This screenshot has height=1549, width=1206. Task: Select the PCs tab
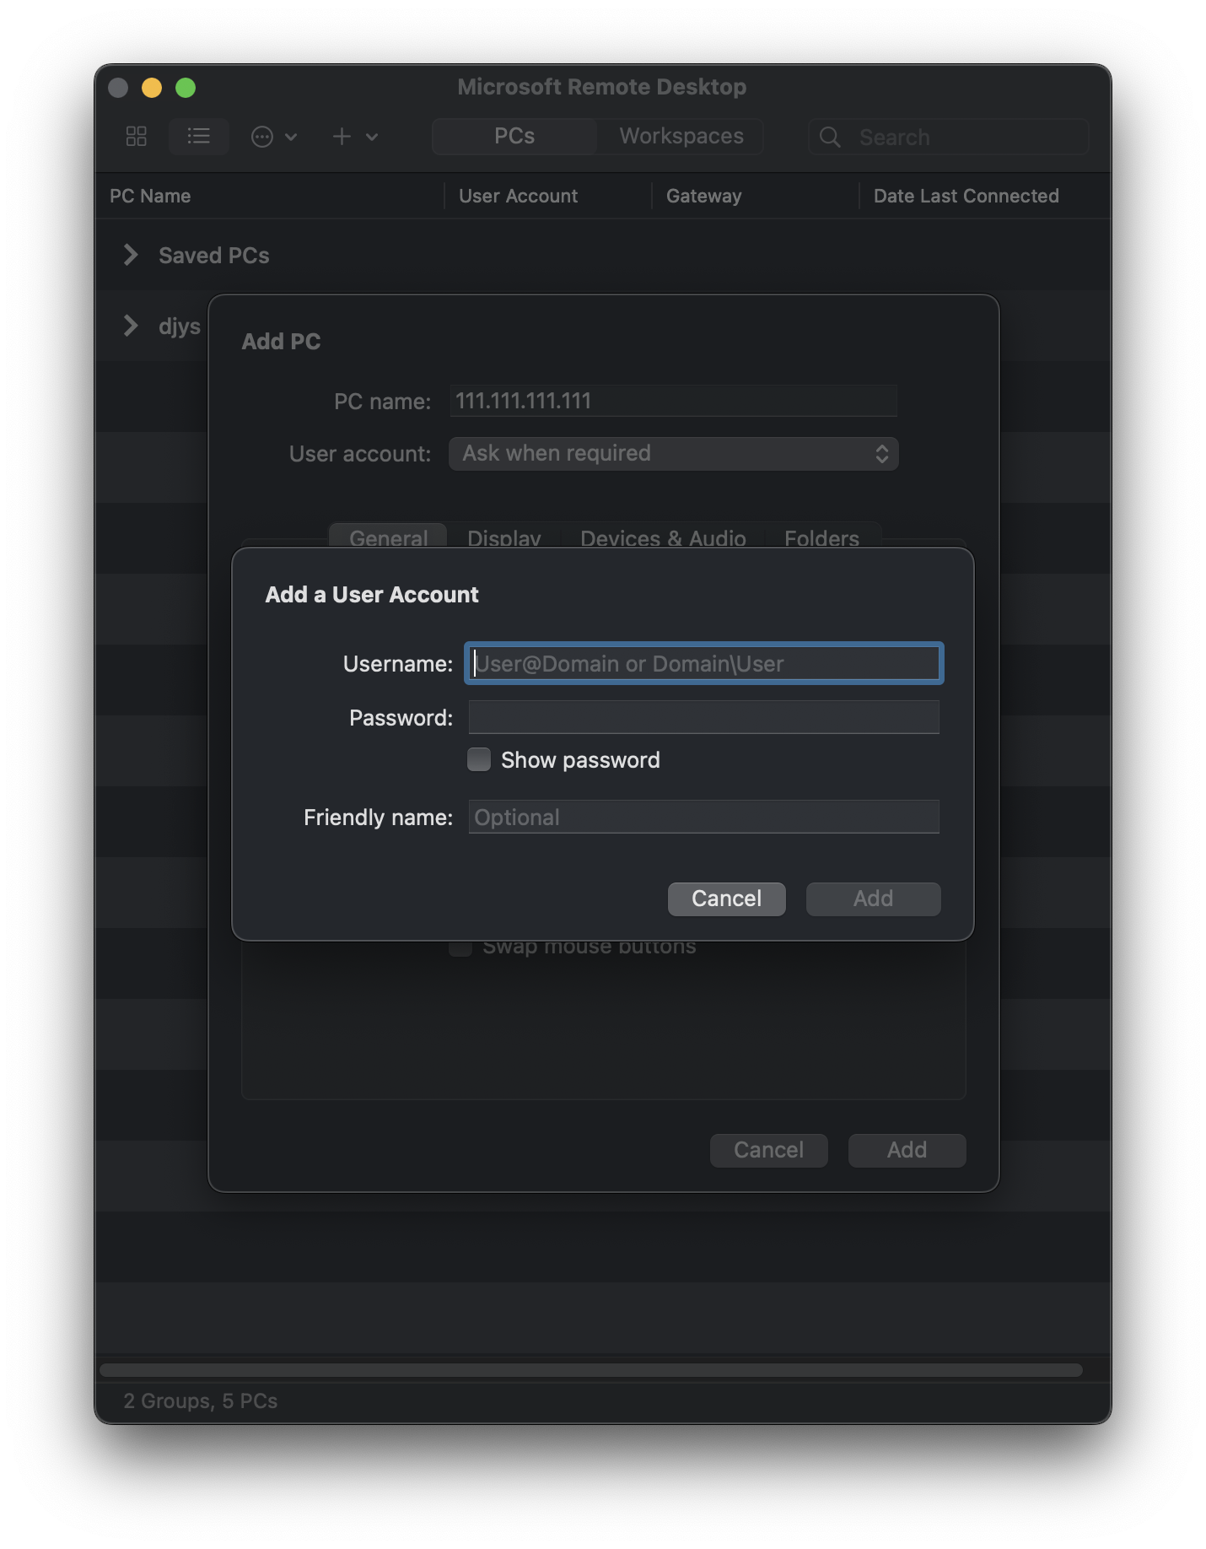[514, 137]
